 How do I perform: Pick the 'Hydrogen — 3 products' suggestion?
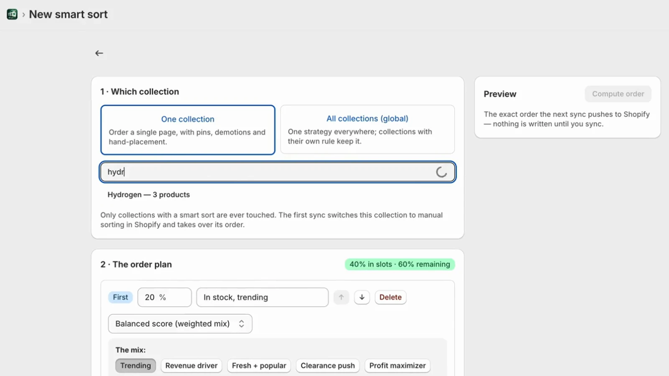pyautogui.click(x=148, y=195)
